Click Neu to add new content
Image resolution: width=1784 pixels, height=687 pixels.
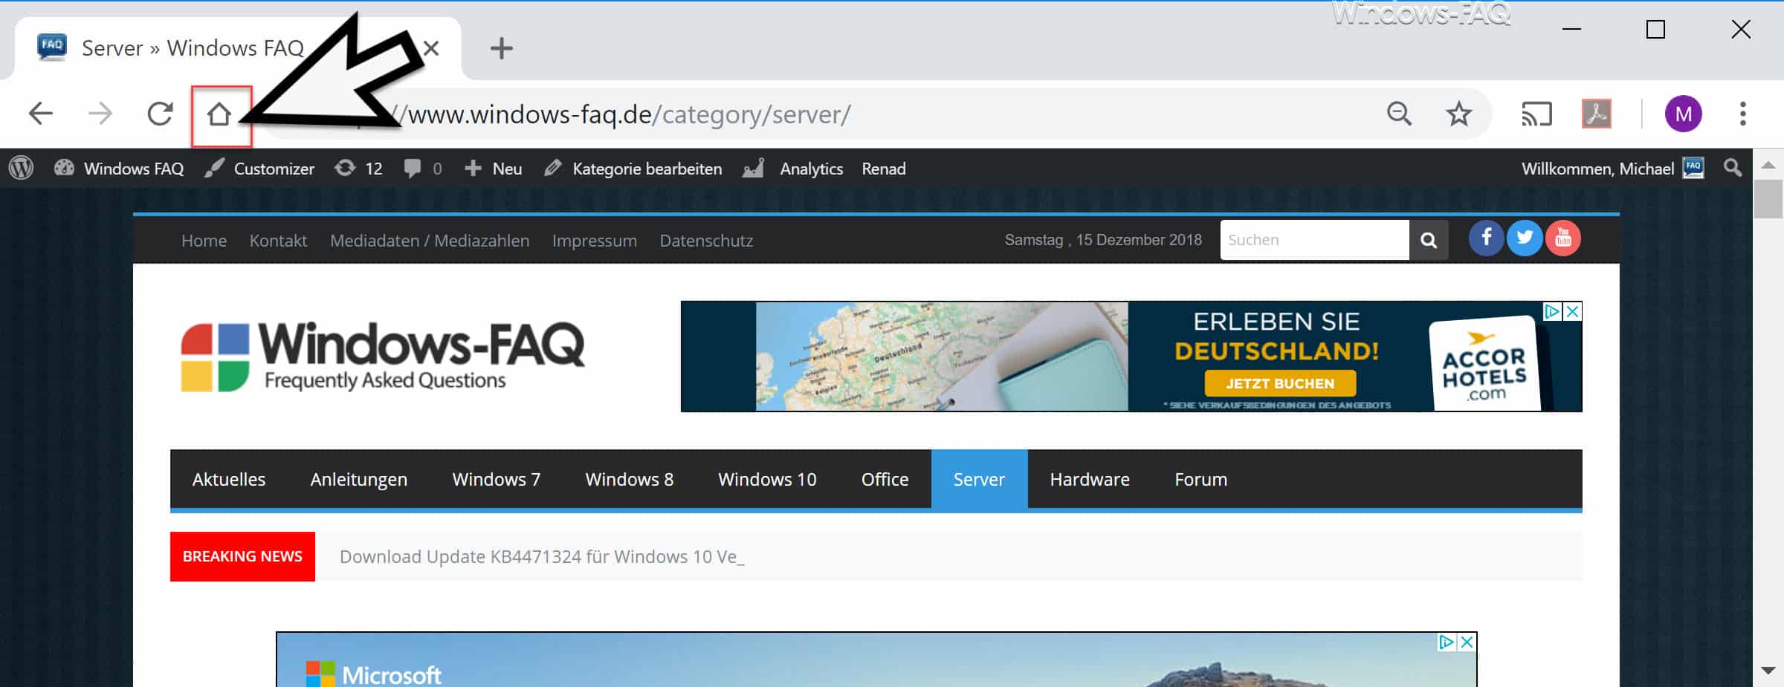(x=493, y=169)
